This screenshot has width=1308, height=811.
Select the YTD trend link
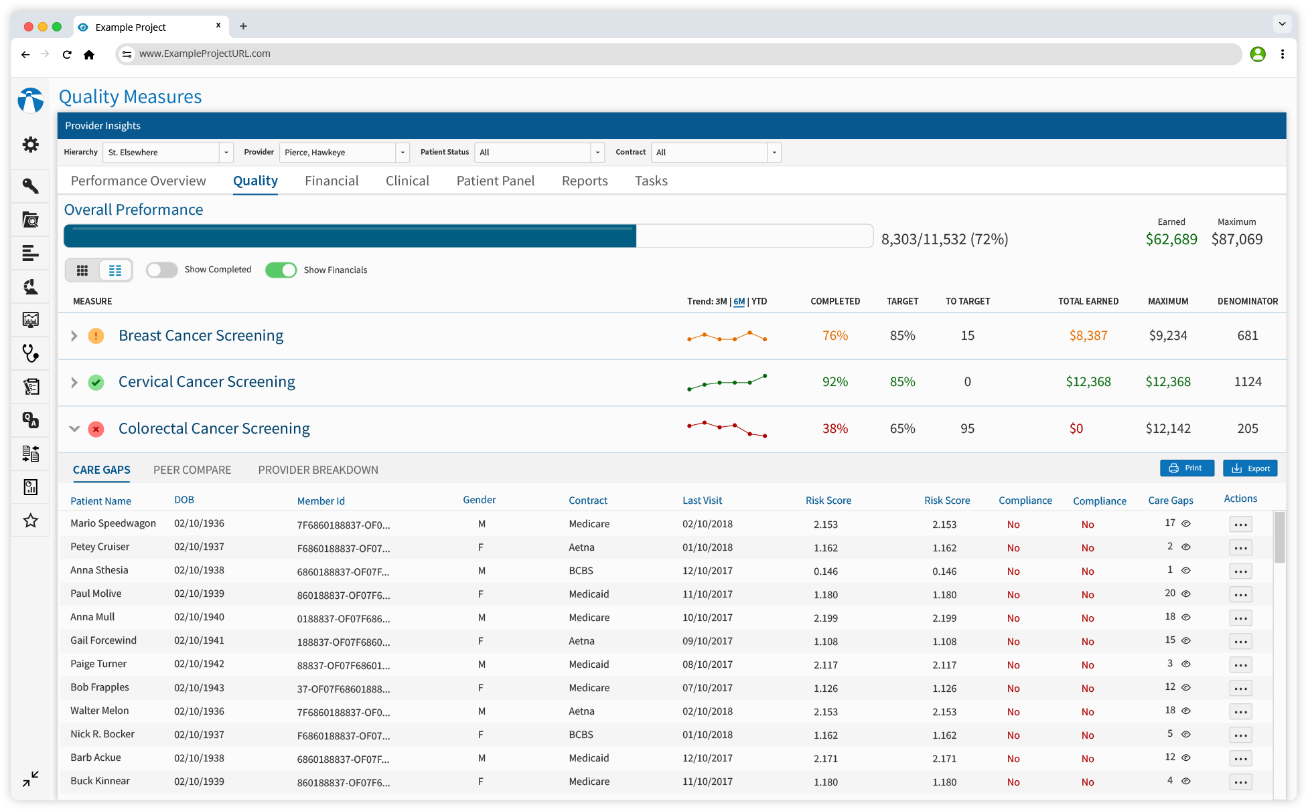point(759,301)
